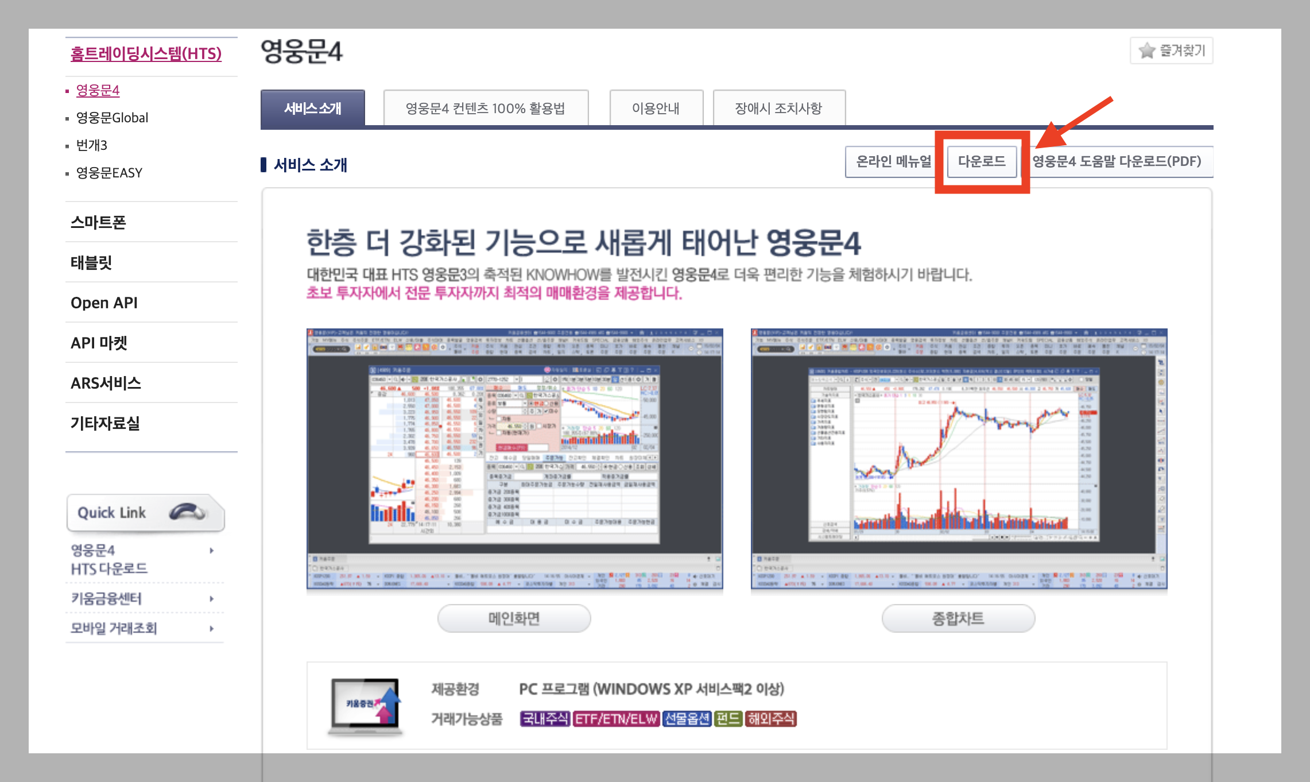1310x782 pixels.
Task: Select the 이용안내 tab
Action: (656, 108)
